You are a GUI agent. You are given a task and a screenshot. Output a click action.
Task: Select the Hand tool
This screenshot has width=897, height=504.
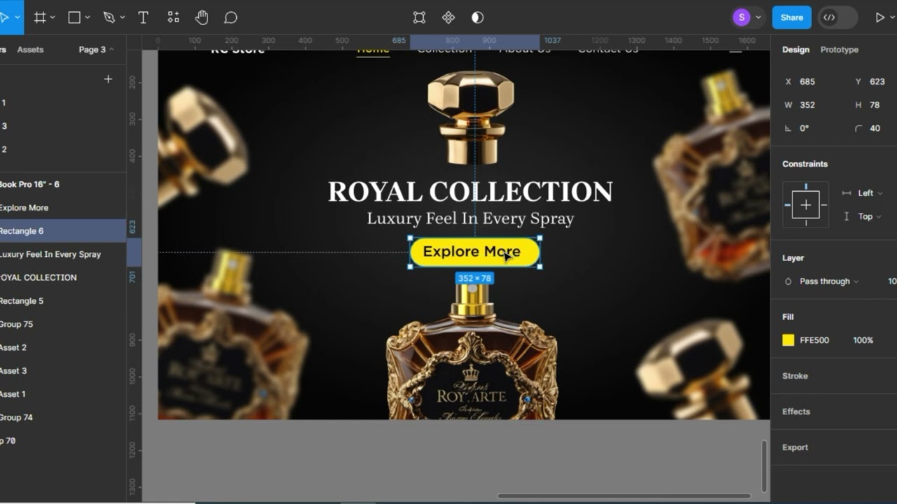[202, 17]
